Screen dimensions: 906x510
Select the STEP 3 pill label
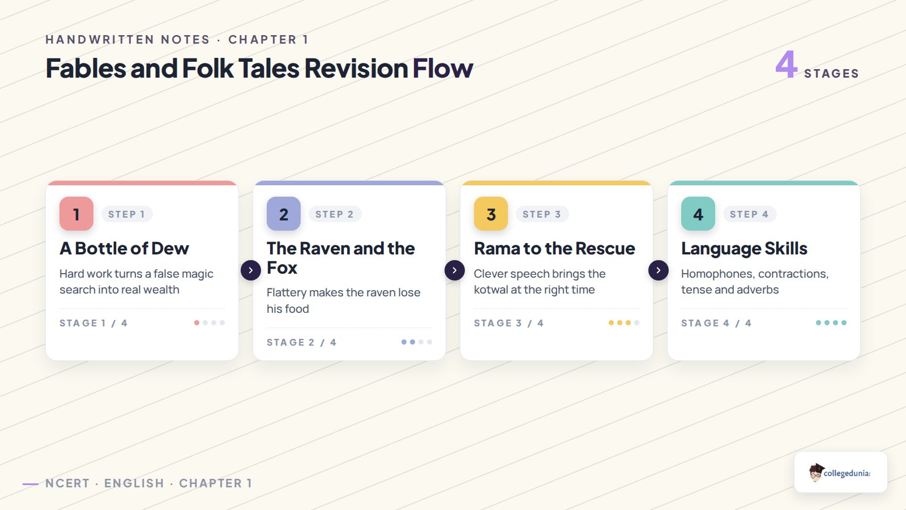click(x=542, y=214)
